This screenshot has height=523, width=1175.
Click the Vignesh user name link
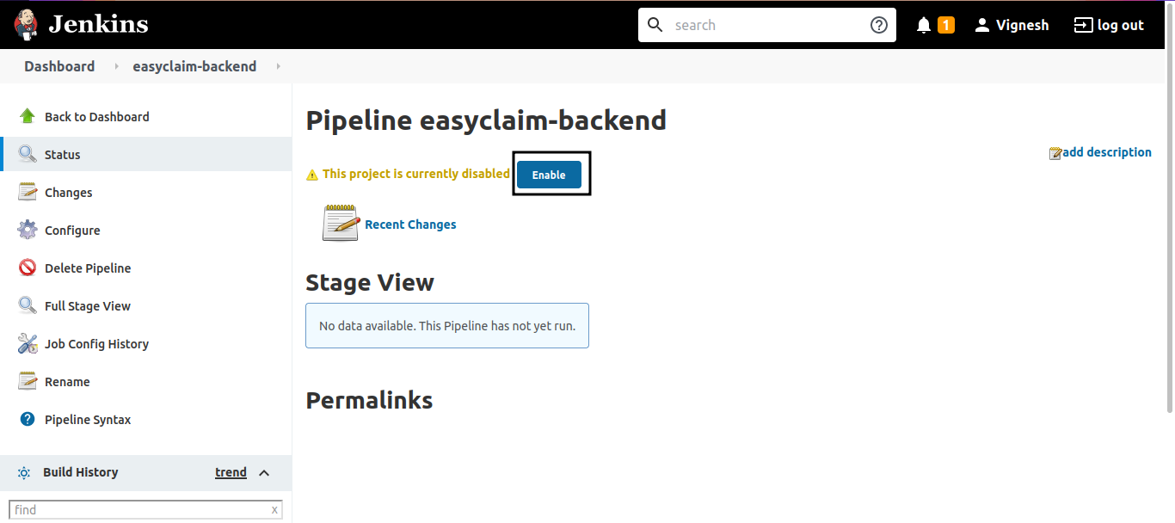pyautogui.click(x=1023, y=25)
